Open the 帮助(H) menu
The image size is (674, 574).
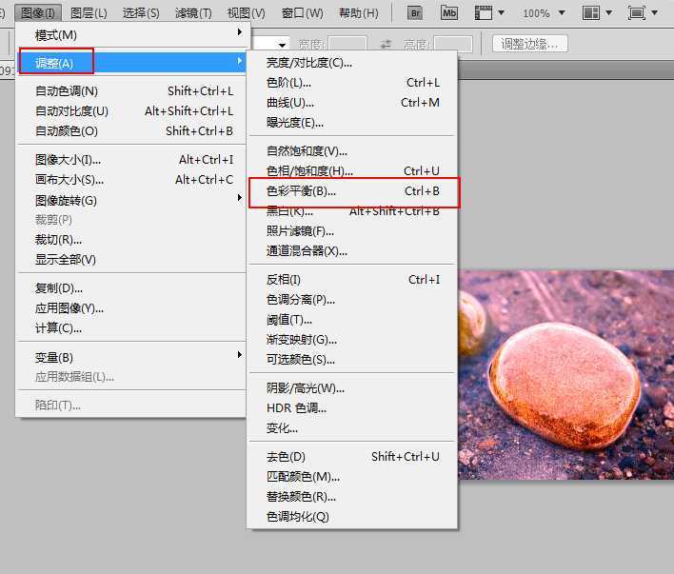359,13
